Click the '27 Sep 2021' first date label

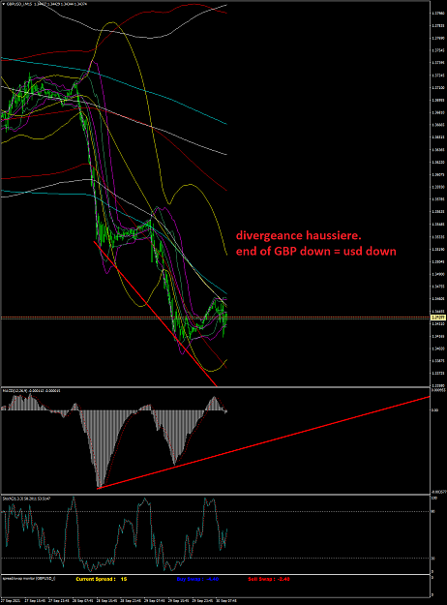click(x=11, y=601)
